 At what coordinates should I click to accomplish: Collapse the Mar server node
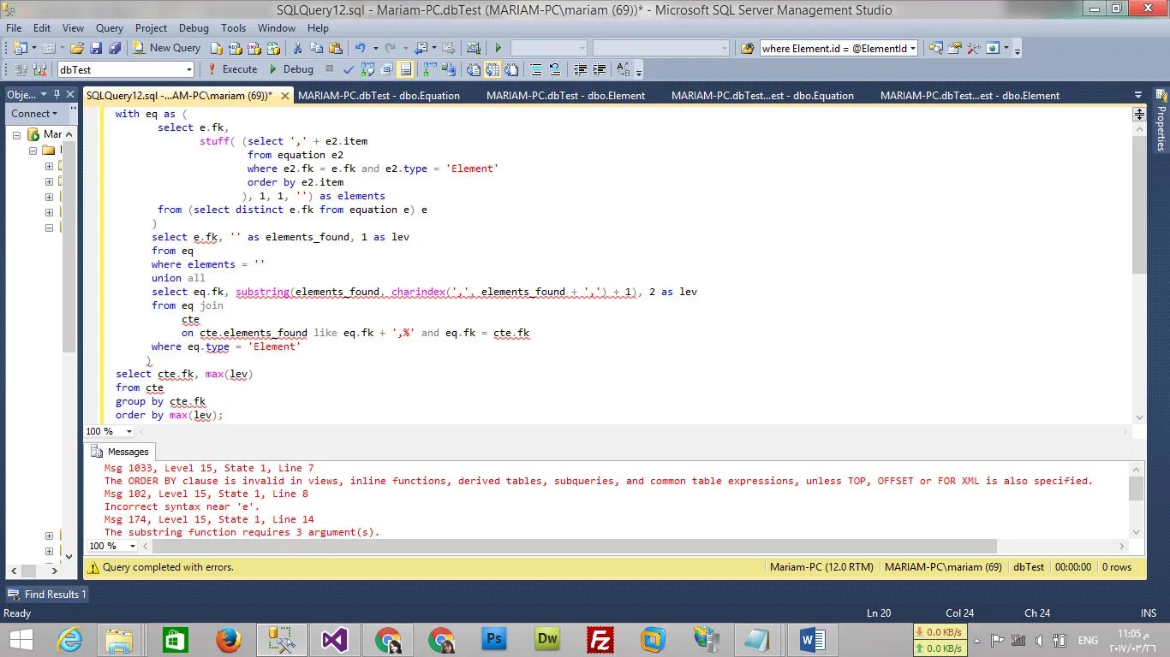tap(16, 134)
